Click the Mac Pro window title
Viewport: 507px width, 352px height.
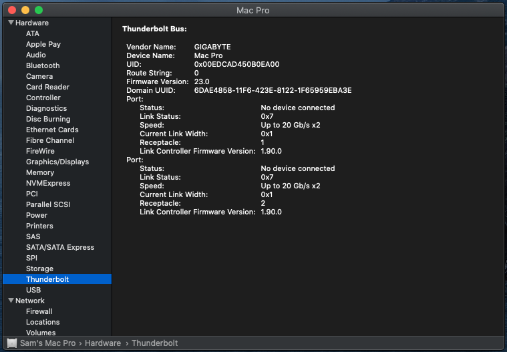coord(253,10)
